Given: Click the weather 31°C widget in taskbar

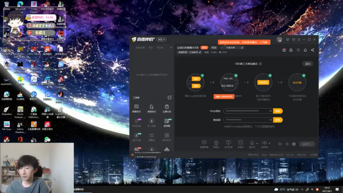Looking at the screenshot, I should 287,189.
